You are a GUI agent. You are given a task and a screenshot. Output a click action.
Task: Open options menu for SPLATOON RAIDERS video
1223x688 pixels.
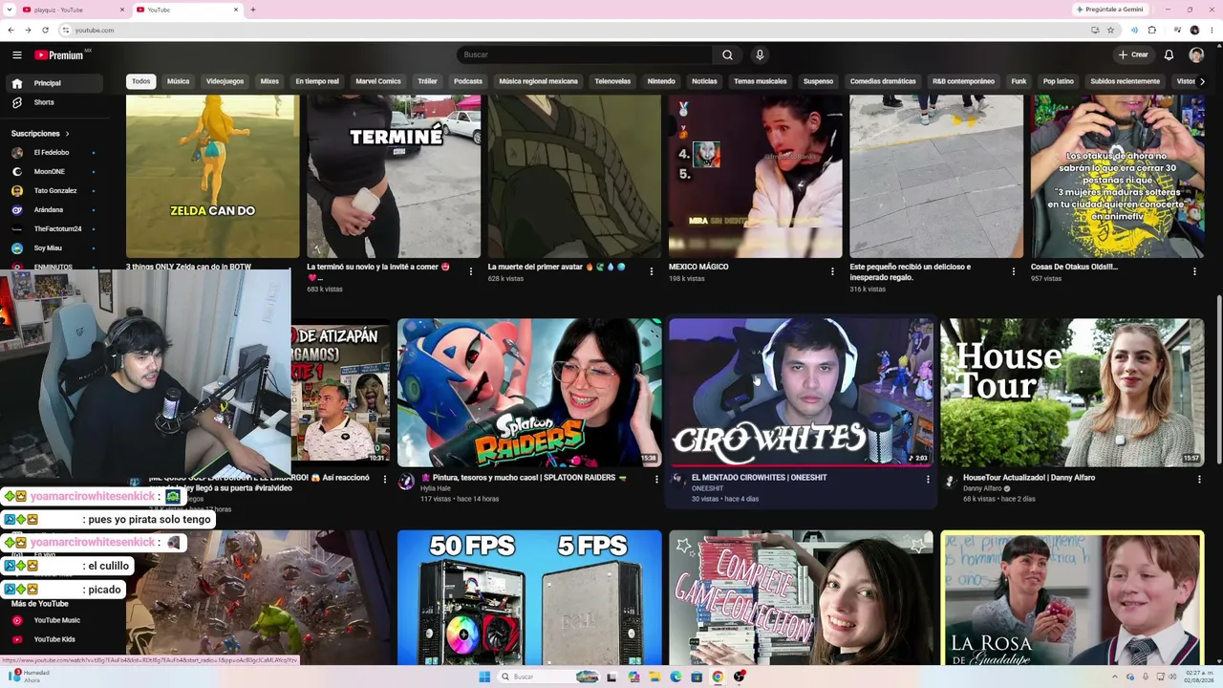coord(656,480)
